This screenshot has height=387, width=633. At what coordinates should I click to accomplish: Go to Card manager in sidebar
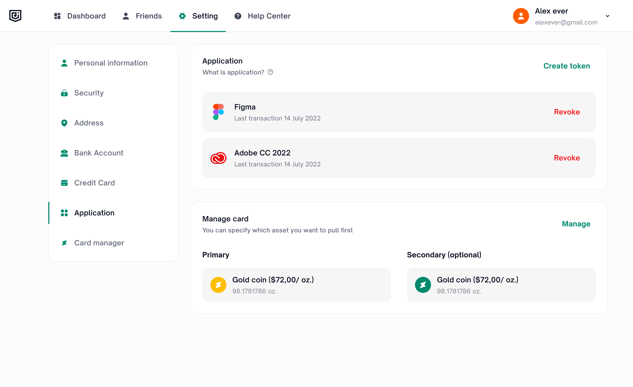point(99,243)
